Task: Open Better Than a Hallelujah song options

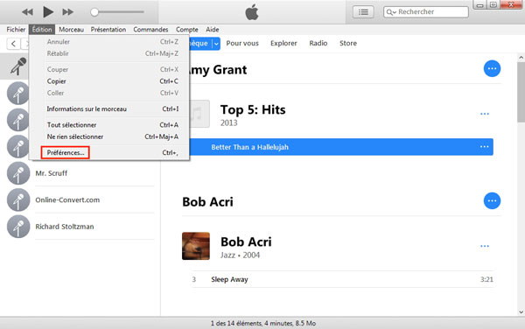Action: point(484,147)
